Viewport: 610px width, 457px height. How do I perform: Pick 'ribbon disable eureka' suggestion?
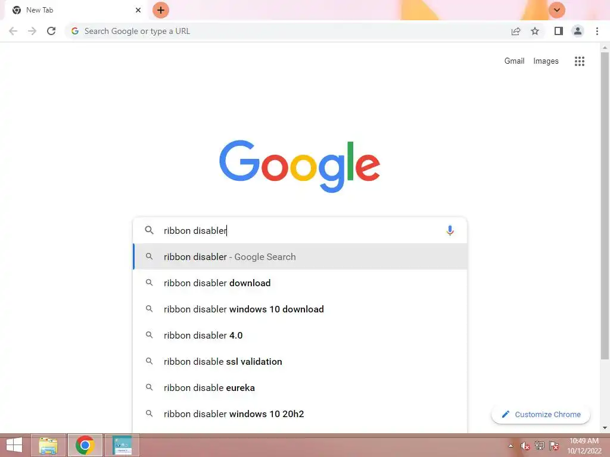tap(300, 388)
